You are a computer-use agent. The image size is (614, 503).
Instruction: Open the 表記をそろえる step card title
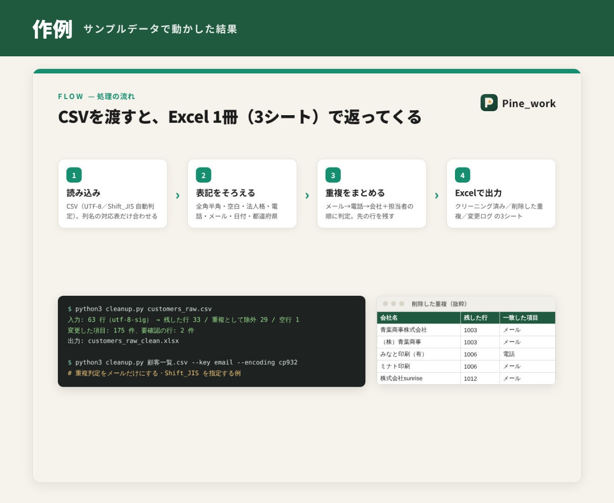pyautogui.click(x=225, y=193)
